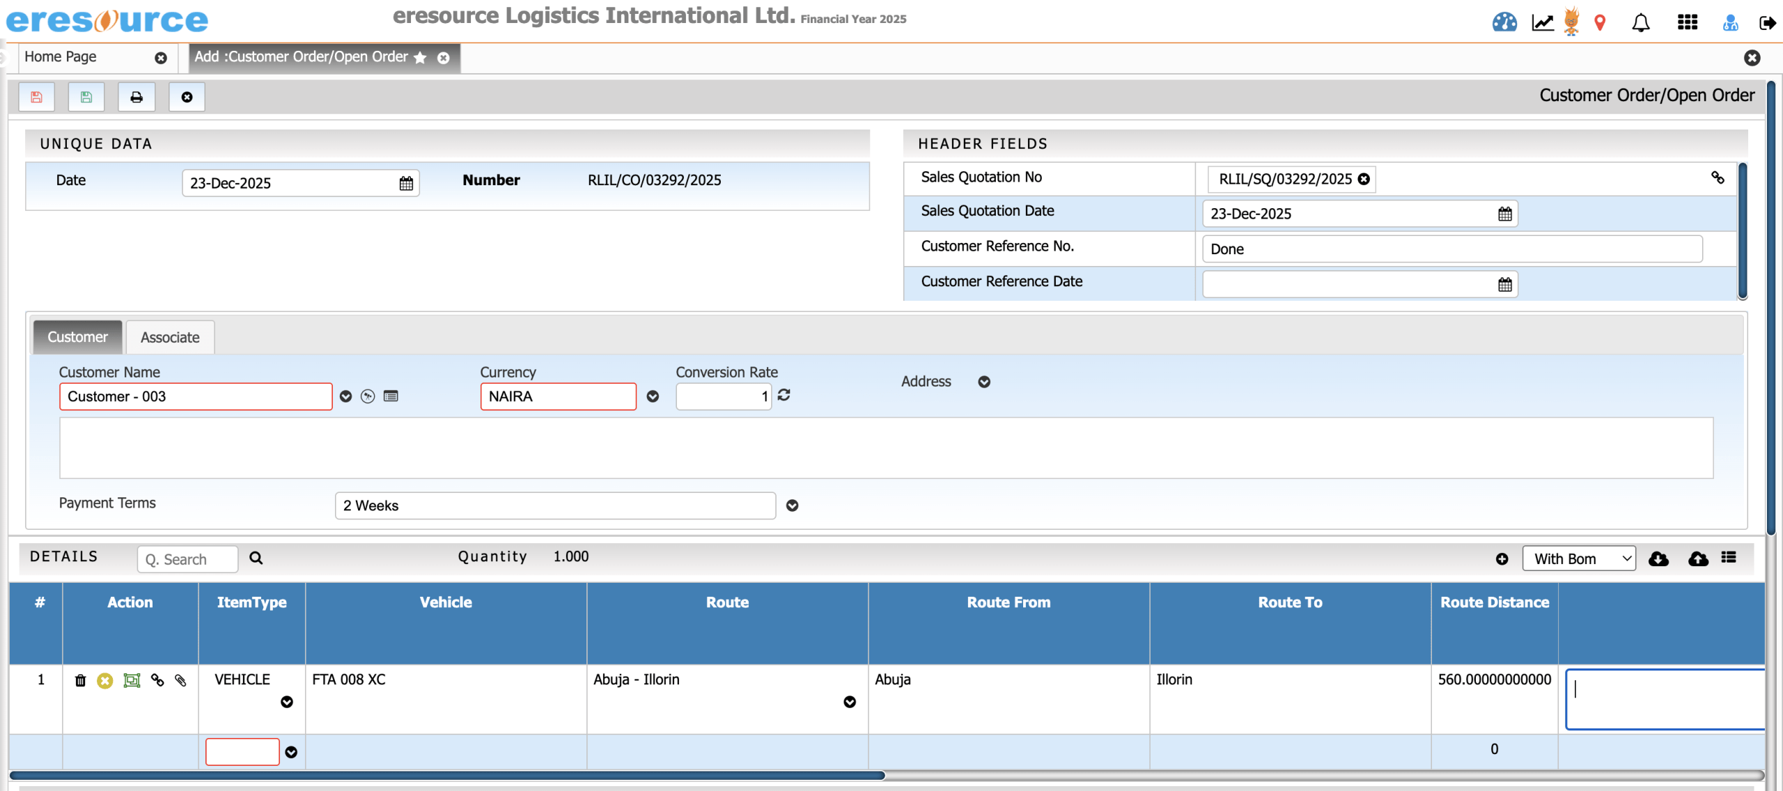Click the green save icon
Image resolution: width=1783 pixels, height=791 pixels.
click(x=86, y=97)
